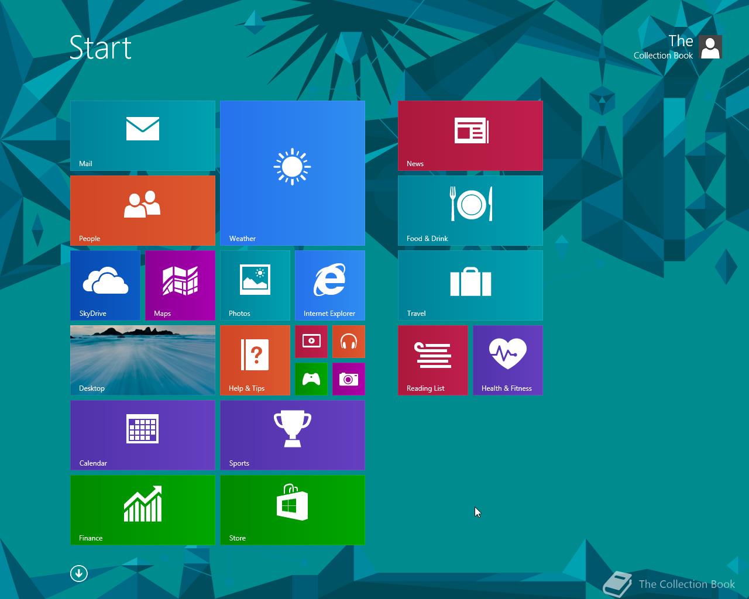The image size is (749, 599).
Task: Launch the Store tile
Action: coord(293,510)
